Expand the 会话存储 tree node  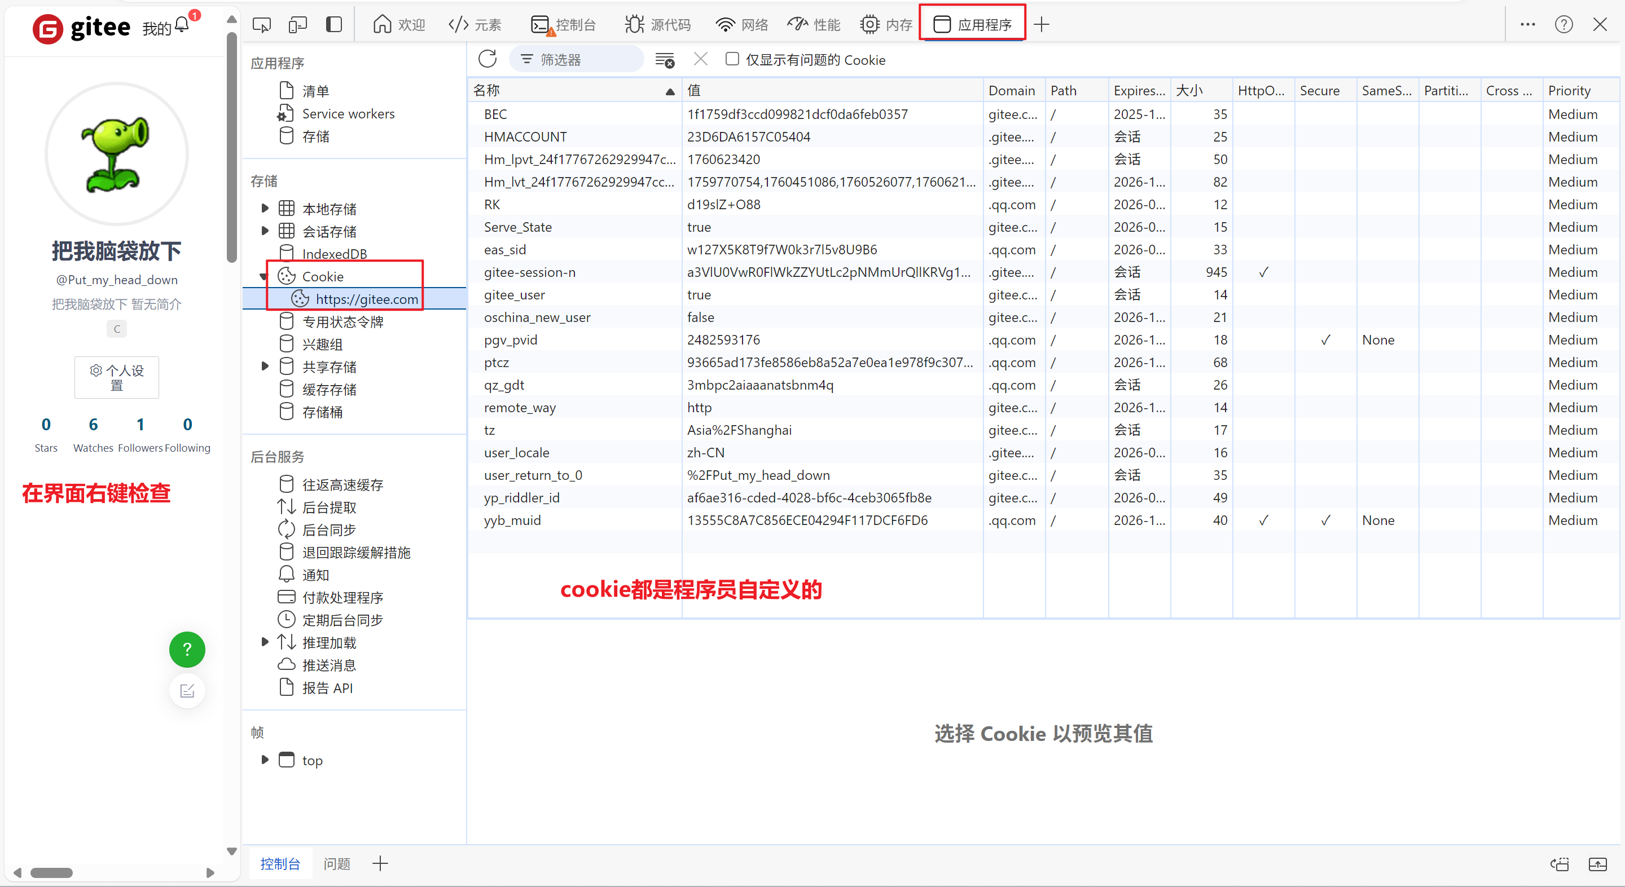265,231
